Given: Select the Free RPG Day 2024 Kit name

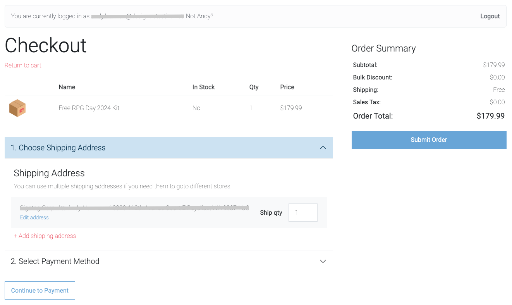Looking at the screenshot, I should (89, 108).
